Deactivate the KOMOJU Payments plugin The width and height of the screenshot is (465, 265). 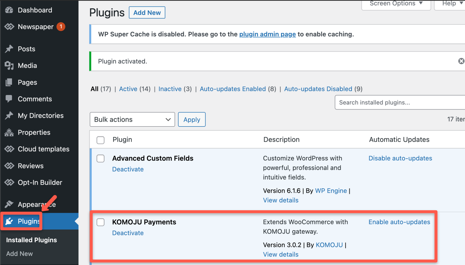pyautogui.click(x=128, y=233)
